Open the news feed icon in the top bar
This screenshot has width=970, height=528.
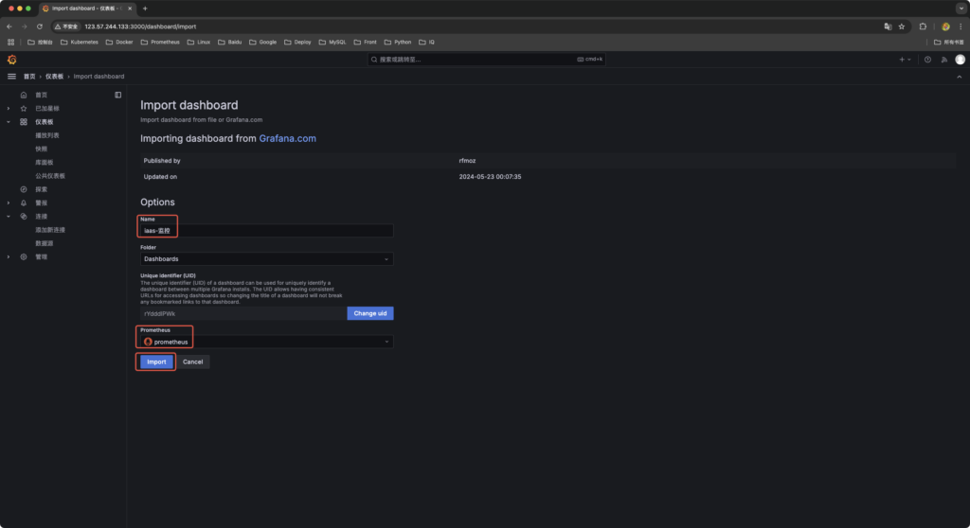click(x=943, y=60)
